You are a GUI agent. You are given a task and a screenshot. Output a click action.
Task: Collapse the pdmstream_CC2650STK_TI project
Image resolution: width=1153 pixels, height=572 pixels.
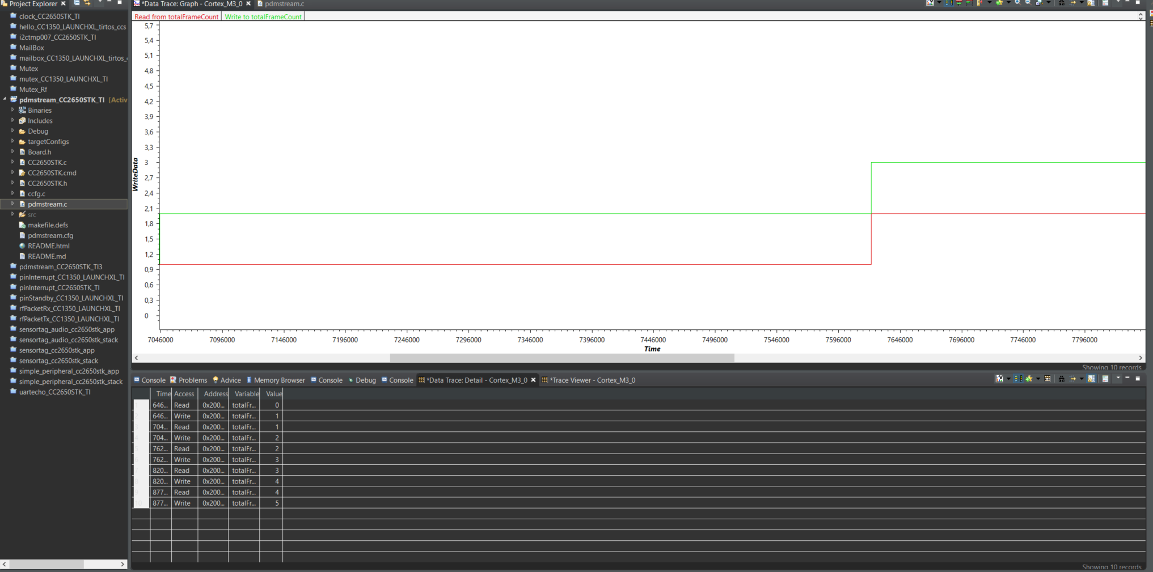[5, 100]
